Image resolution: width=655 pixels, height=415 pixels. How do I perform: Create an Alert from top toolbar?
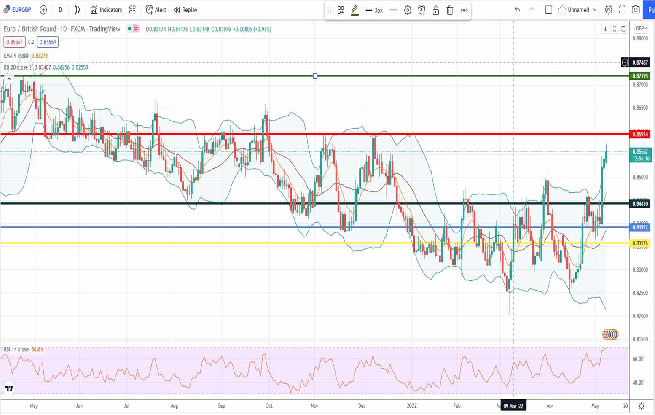click(x=156, y=10)
